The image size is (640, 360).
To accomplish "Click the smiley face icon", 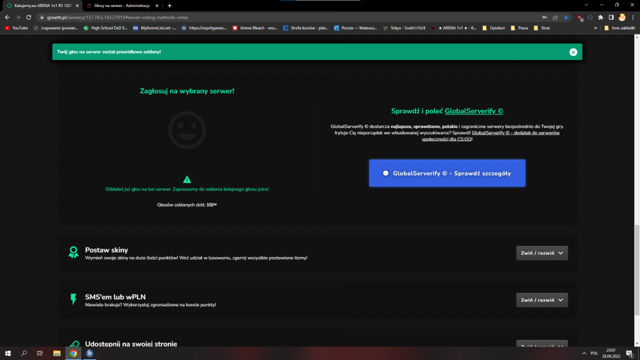I will pos(187,130).
